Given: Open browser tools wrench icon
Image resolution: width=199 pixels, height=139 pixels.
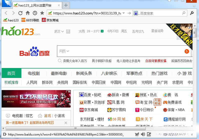Looking at the screenshot, I should [192, 13].
